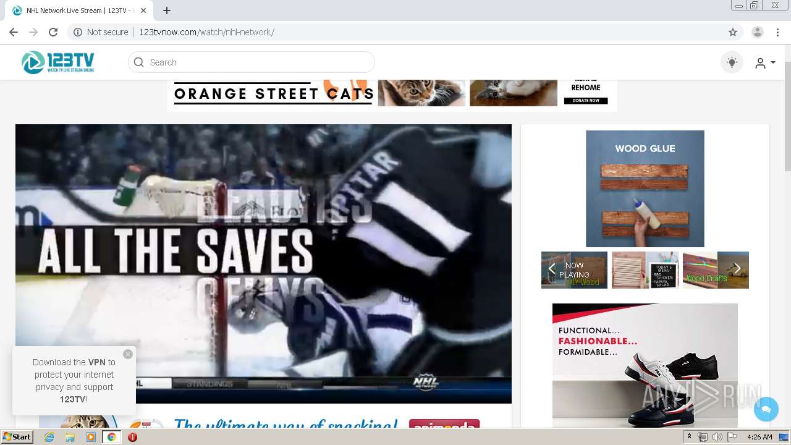Close the NHL Network Live Stream tab
The width and height of the screenshot is (791, 445).
pos(144,11)
